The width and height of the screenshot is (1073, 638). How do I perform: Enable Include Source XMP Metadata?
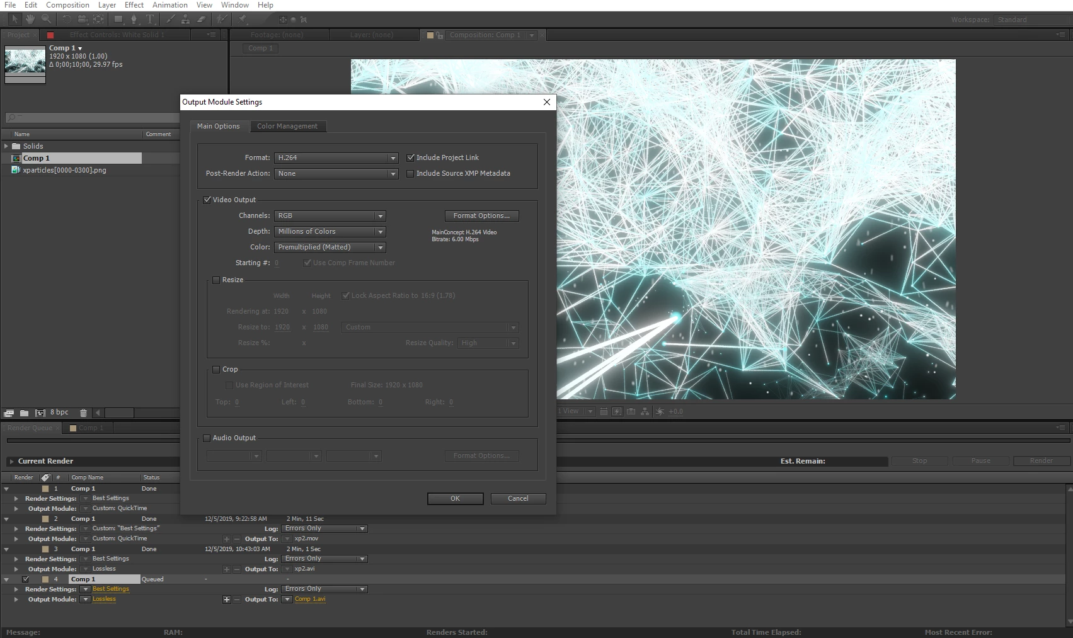click(x=411, y=173)
